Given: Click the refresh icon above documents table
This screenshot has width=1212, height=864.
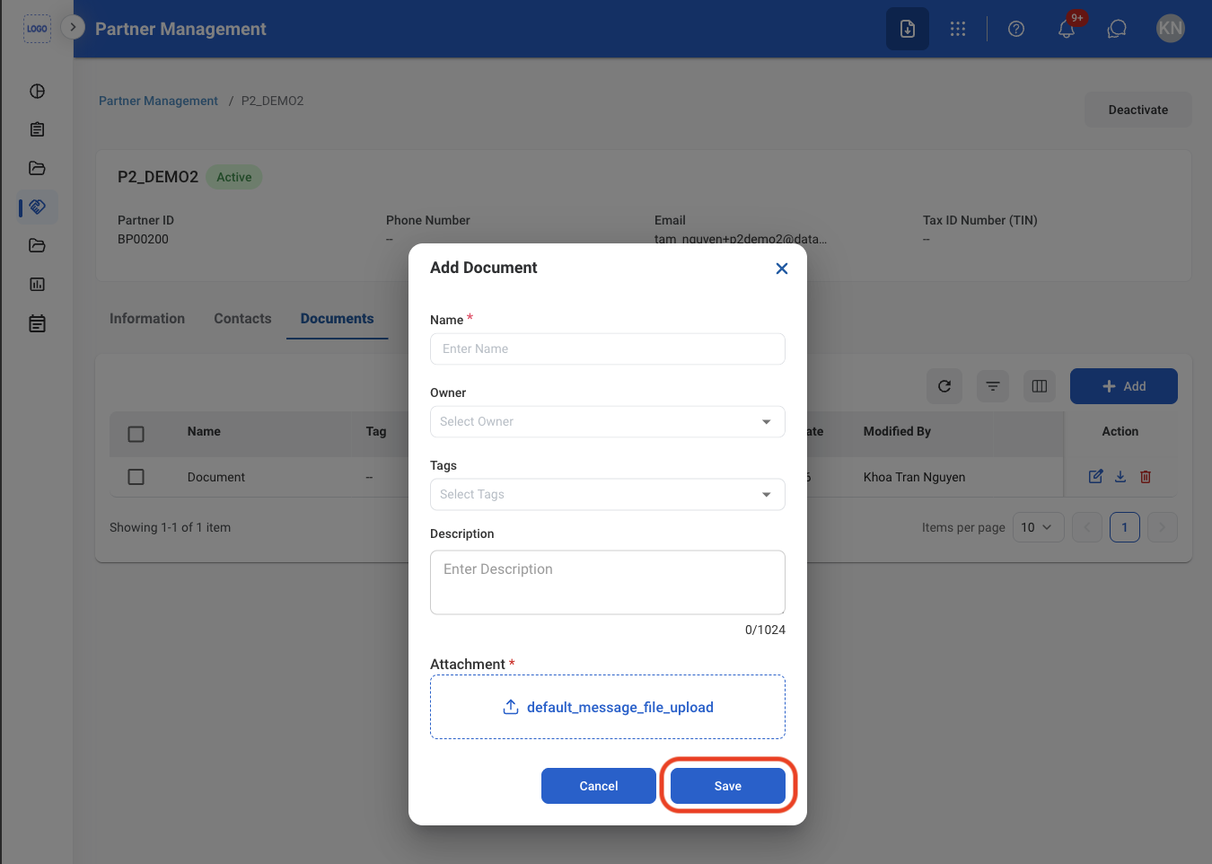Looking at the screenshot, I should coord(944,386).
